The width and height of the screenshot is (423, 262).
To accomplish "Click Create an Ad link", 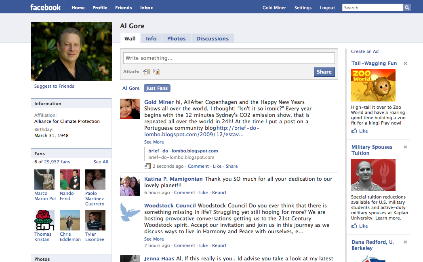I will 365,51.
